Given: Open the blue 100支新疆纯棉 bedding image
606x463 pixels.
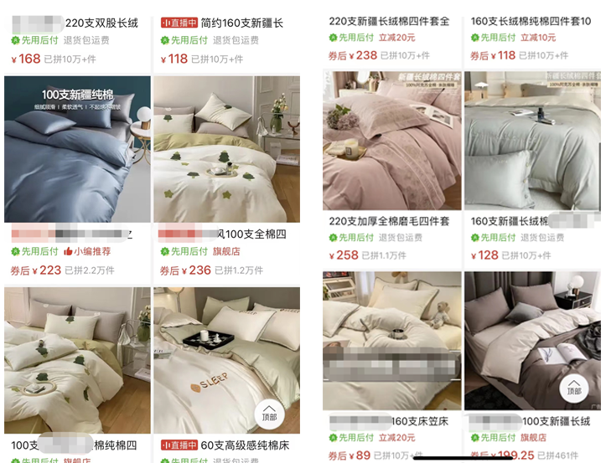Looking at the screenshot, I should point(77,149).
